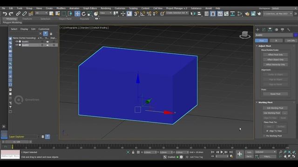Screen dimensions: 298x167
Task: Click the Select and Place tool
Action: click(96, 13)
